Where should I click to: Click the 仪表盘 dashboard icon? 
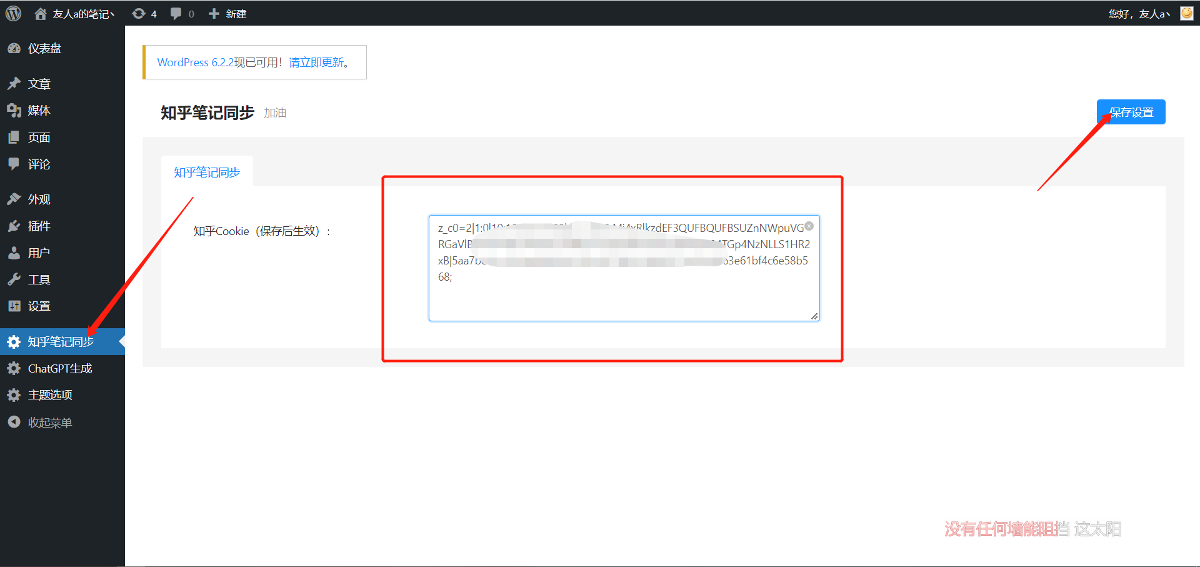[x=14, y=48]
